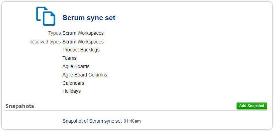
Task: Click the Snapshots section heading
Action: [x=19, y=106]
